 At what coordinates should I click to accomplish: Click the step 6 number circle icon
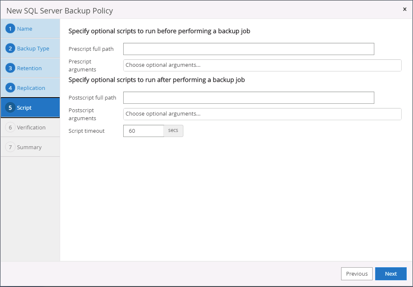click(11, 128)
